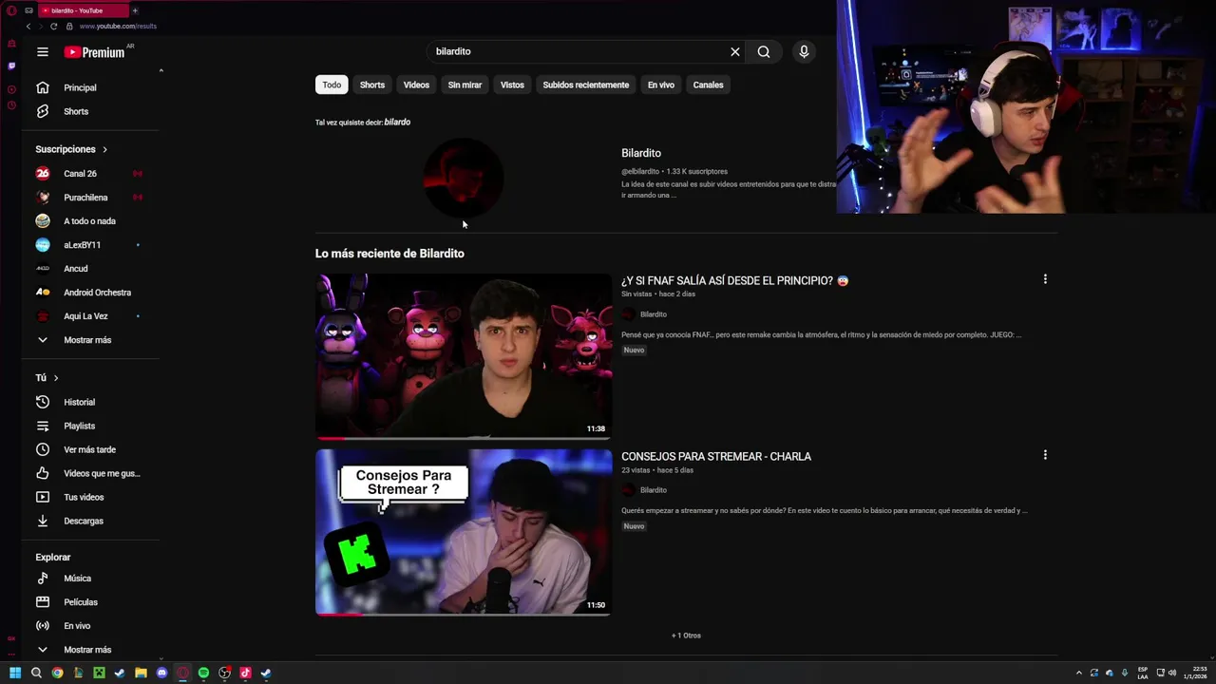Open Playlists in the sidebar

coord(92,426)
